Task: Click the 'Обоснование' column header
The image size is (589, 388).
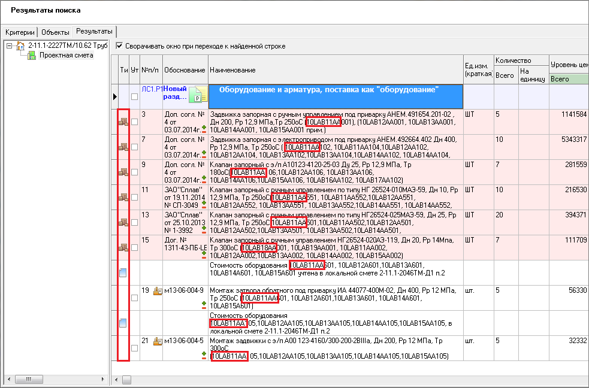Action: pyautogui.click(x=185, y=70)
